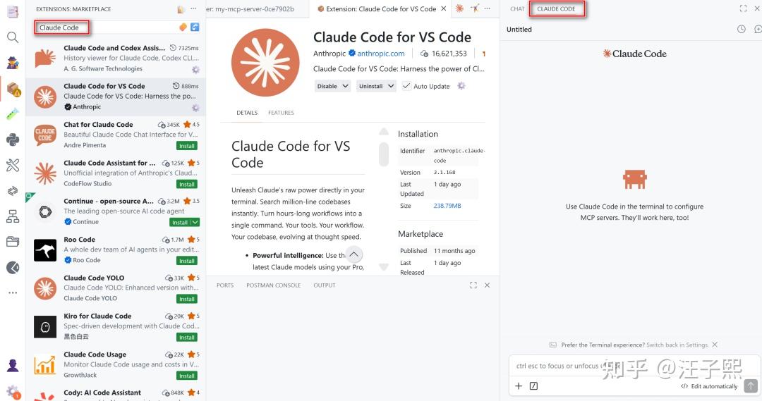
Task: Select Cody: AI Code Assistant list item
Action: coord(116,394)
